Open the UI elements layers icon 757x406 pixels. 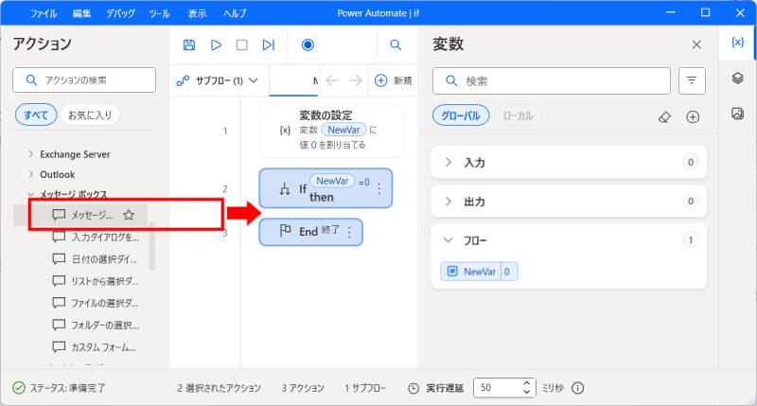click(x=738, y=79)
